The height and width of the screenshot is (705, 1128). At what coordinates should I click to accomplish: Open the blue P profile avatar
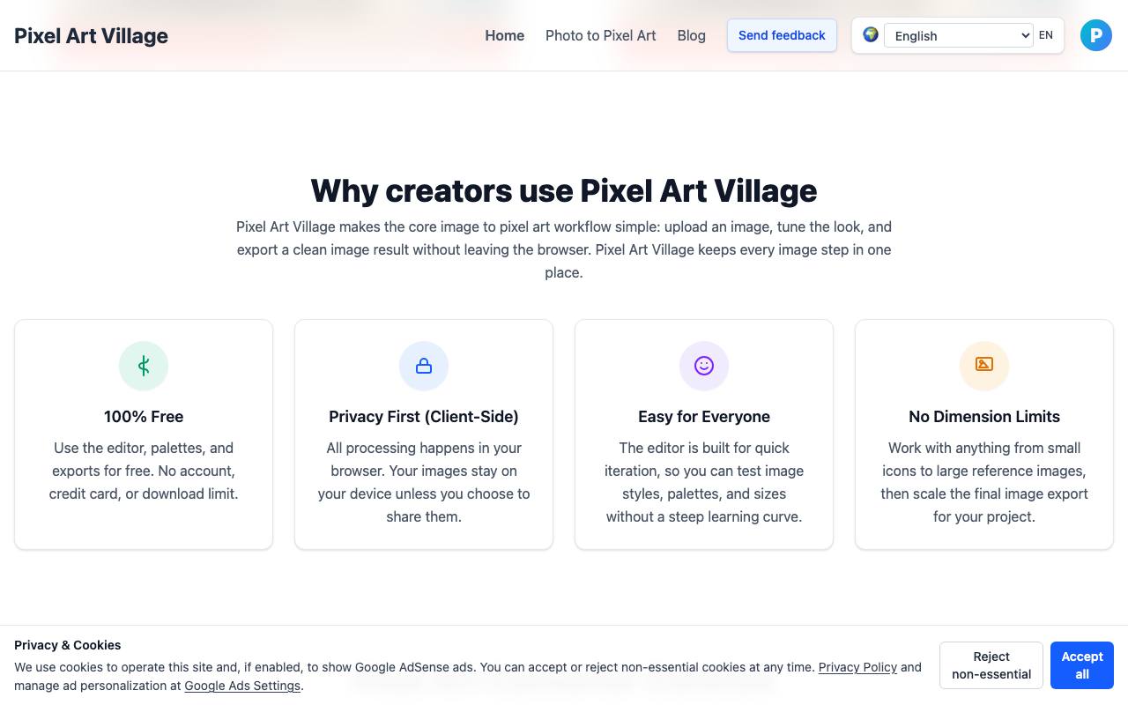pyautogui.click(x=1096, y=35)
